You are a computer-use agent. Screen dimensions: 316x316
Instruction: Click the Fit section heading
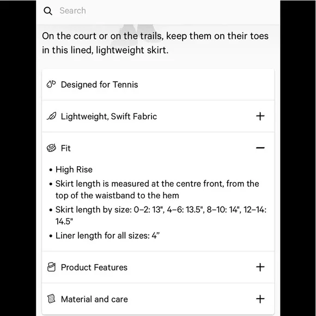(66, 148)
